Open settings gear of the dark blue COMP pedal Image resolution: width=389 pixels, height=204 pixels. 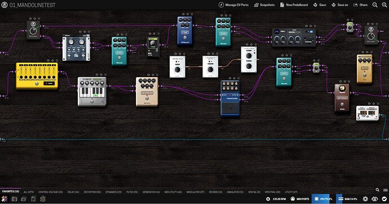(x=187, y=14)
